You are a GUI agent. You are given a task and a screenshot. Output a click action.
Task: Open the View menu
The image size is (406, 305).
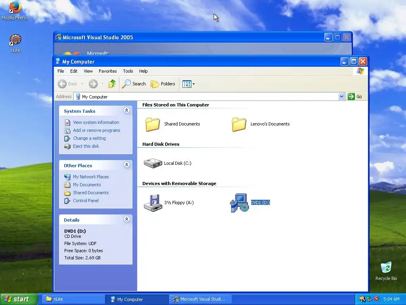(88, 71)
